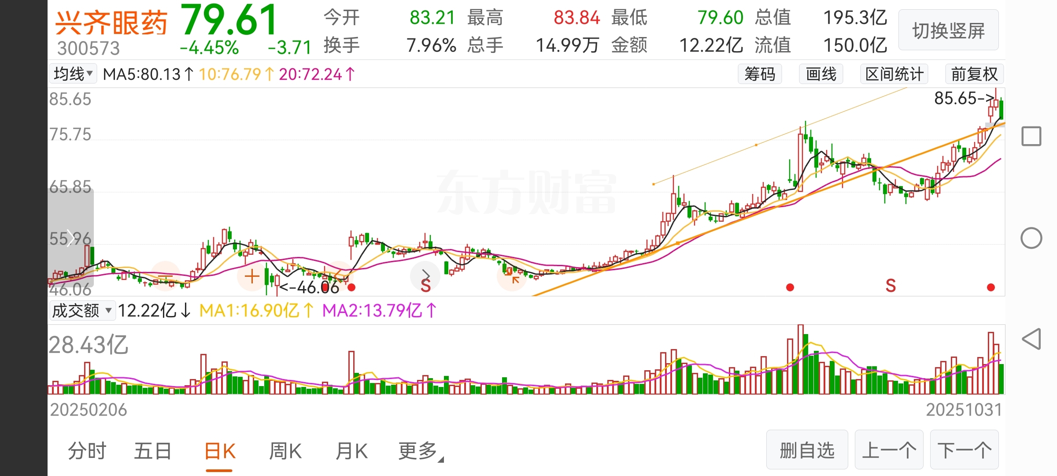The image size is (1057, 476).
Task: Switch to portrait with 切换竖屏
Action: (x=948, y=30)
